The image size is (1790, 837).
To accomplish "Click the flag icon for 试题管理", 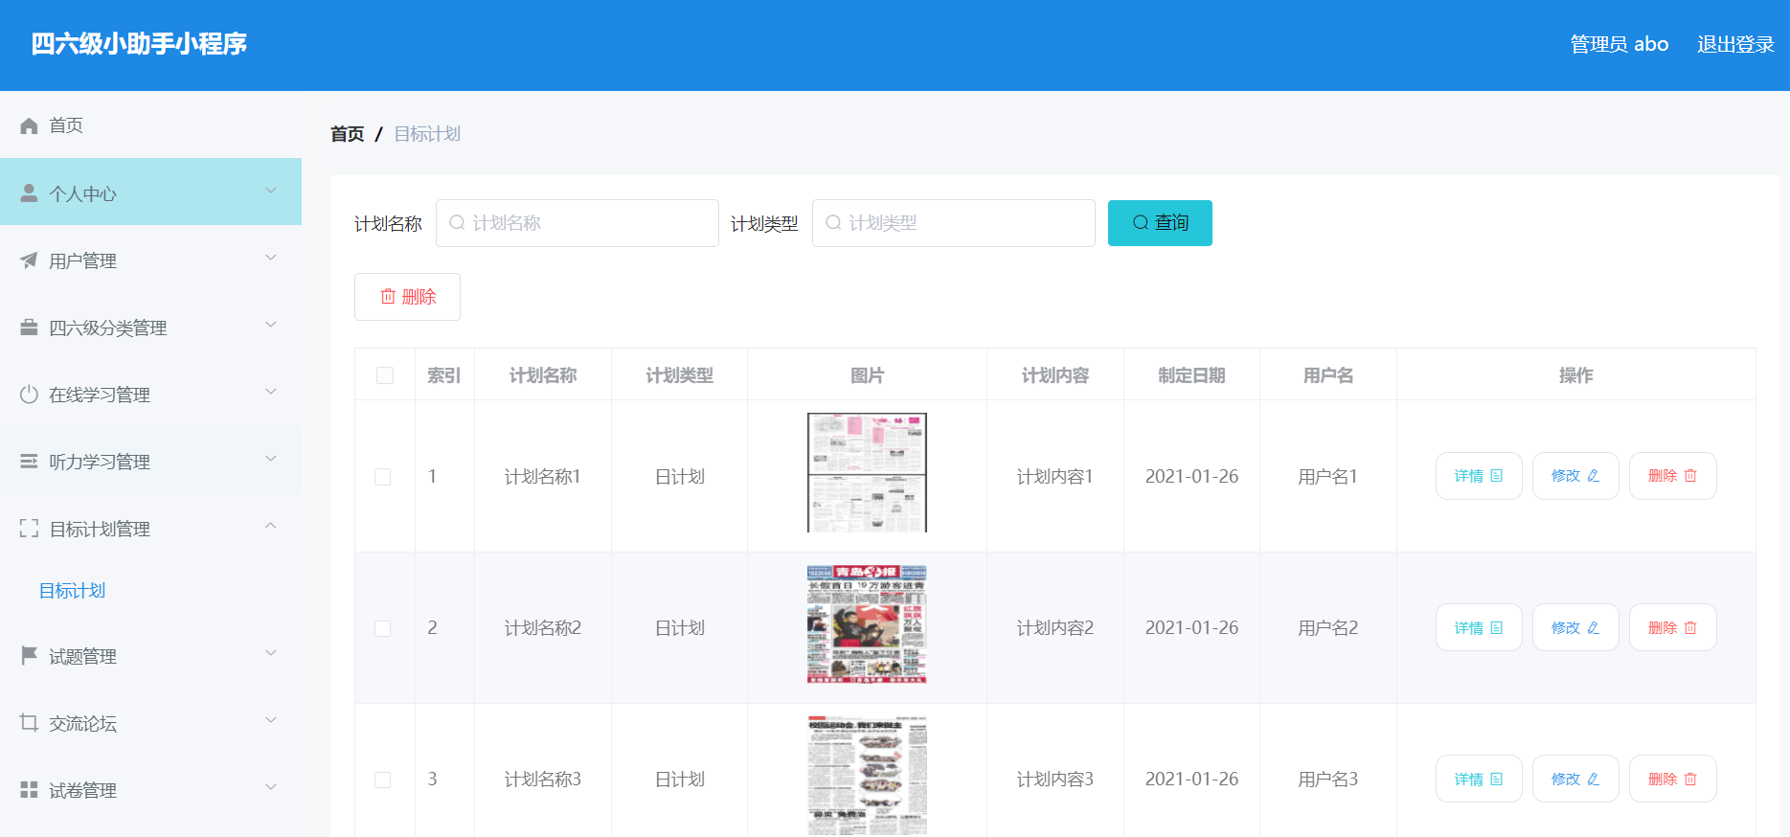I will pyautogui.click(x=29, y=656).
